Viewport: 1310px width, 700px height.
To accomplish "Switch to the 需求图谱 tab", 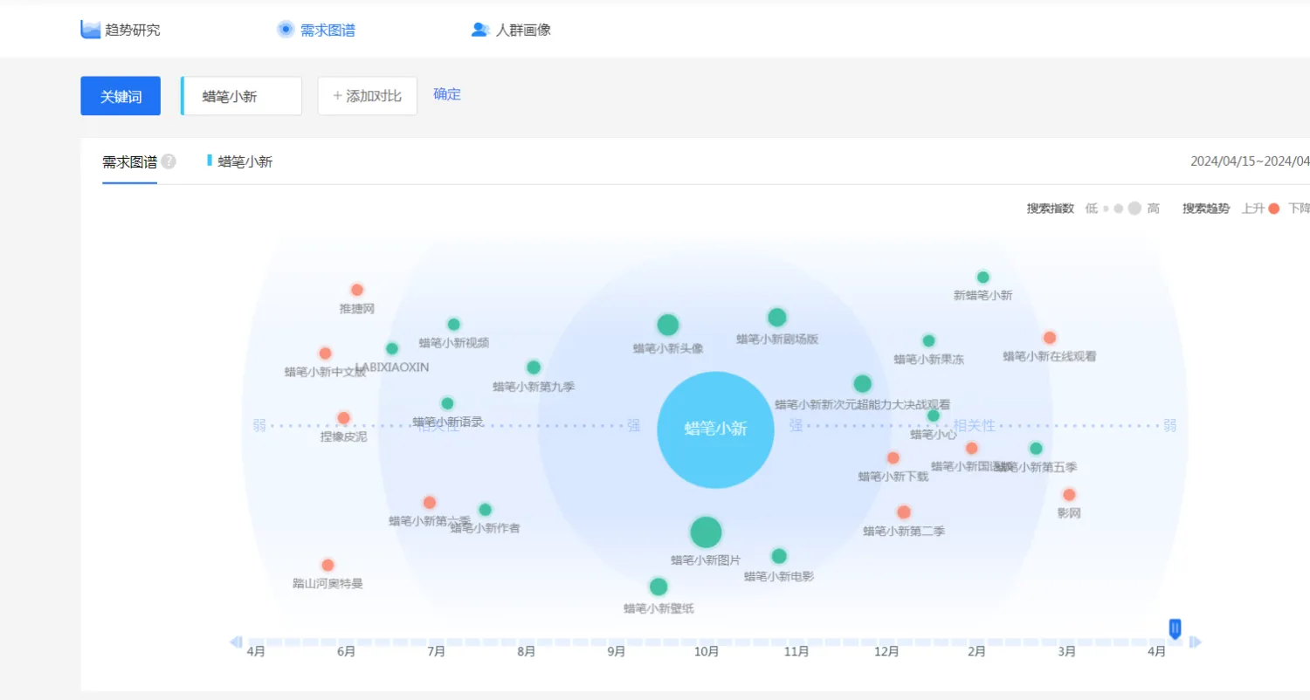I will pos(316,30).
